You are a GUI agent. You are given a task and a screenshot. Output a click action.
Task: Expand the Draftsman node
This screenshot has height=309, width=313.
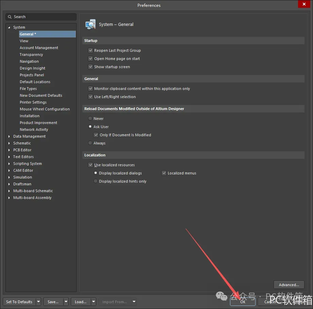(9, 184)
